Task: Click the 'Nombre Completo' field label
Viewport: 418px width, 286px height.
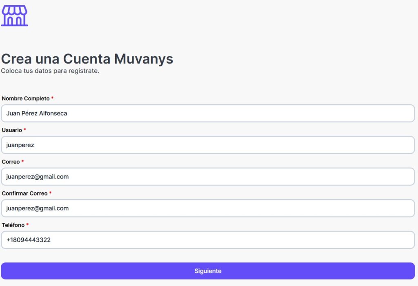Action: click(26, 99)
